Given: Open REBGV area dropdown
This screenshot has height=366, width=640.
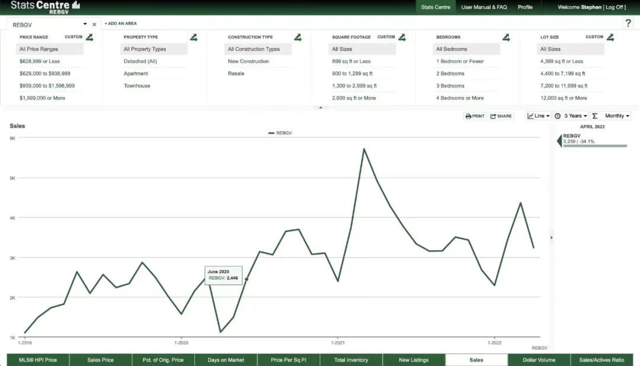Looking at the screenshot, I should point(85,24).
